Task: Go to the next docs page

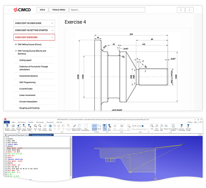Action: (189, 10)
